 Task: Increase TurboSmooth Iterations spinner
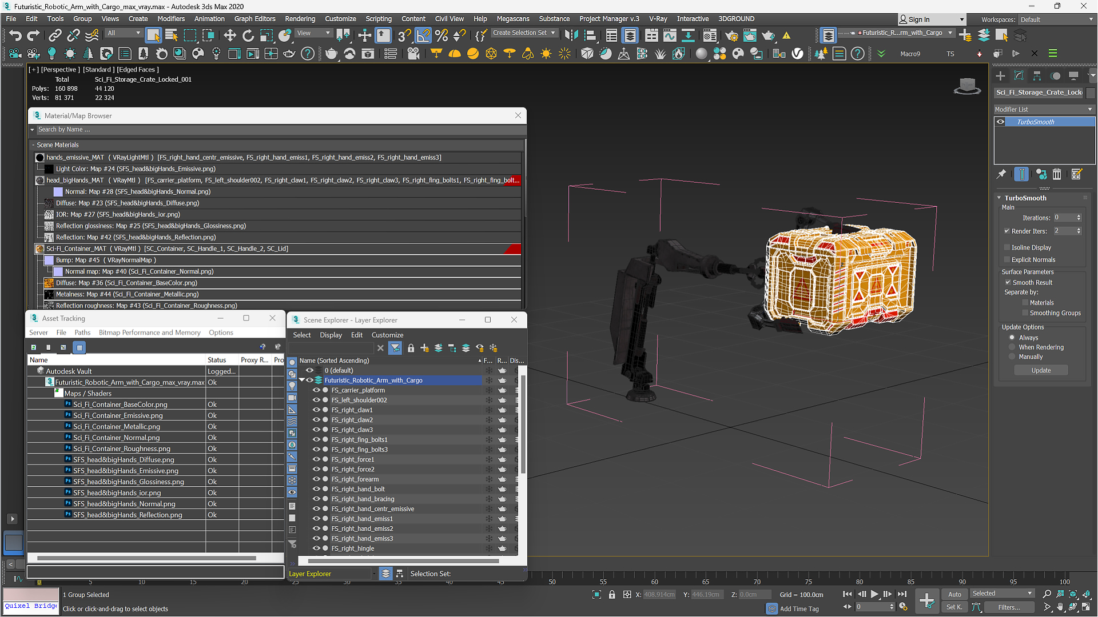pos(1079,216)
